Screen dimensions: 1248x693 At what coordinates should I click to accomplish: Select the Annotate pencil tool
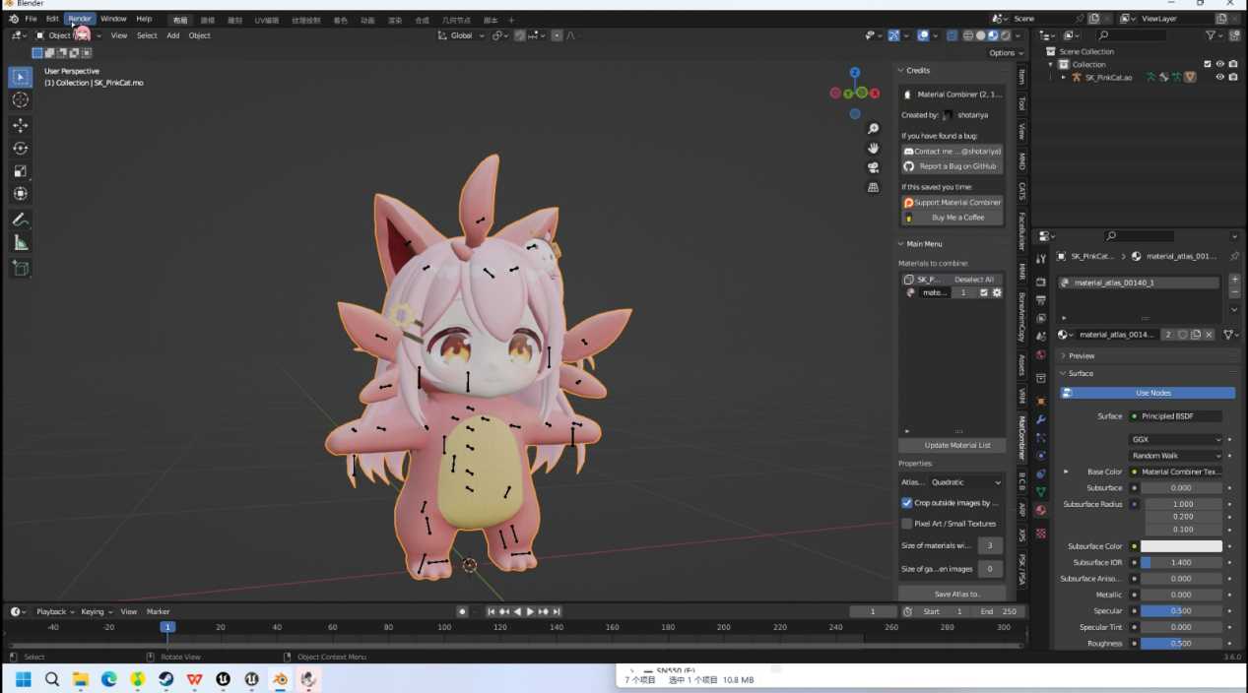(x=20, y=219)
